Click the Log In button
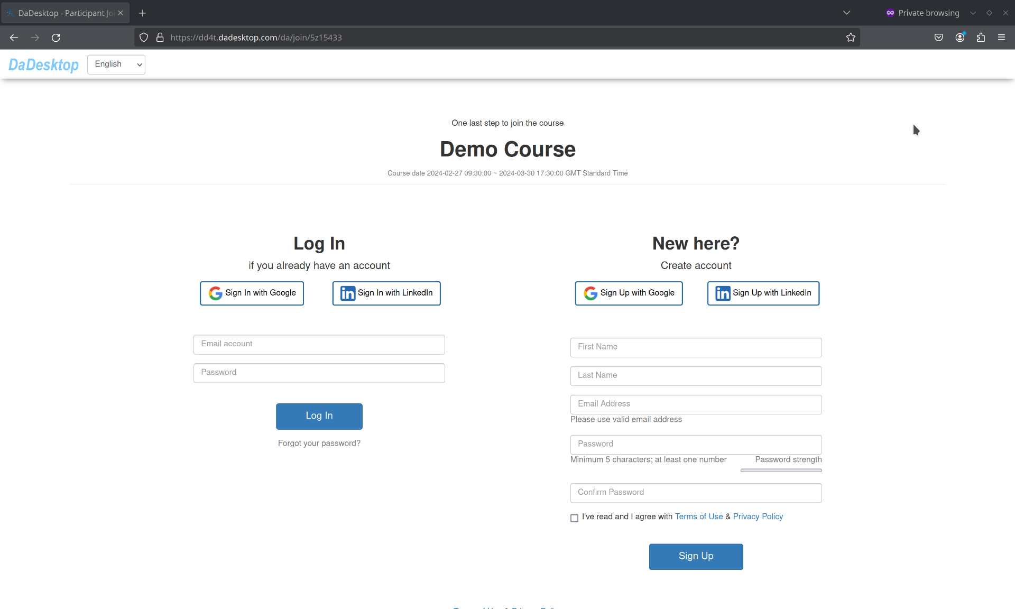The width and height of the screenshot is (1015, 609). click(319, 416)
